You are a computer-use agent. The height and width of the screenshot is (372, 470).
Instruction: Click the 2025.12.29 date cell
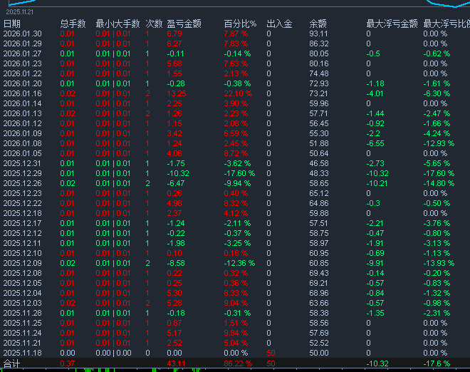[22, 173]
